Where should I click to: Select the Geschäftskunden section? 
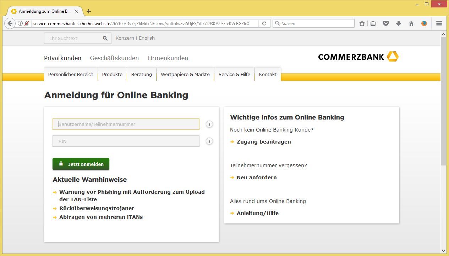pyautogui.click(x=114, y=58)
